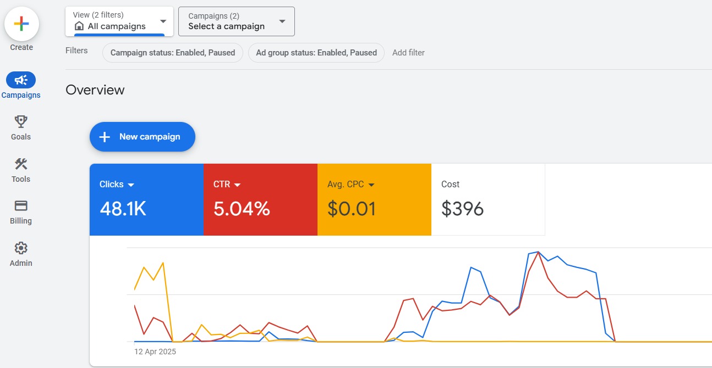The width and height of the screenshot is (712, 368).
Task: Select the Goals trophy icon
Action: [20, 121]
